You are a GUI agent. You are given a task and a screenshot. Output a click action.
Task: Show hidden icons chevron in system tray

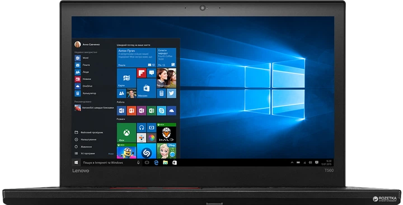click(292, 163)
